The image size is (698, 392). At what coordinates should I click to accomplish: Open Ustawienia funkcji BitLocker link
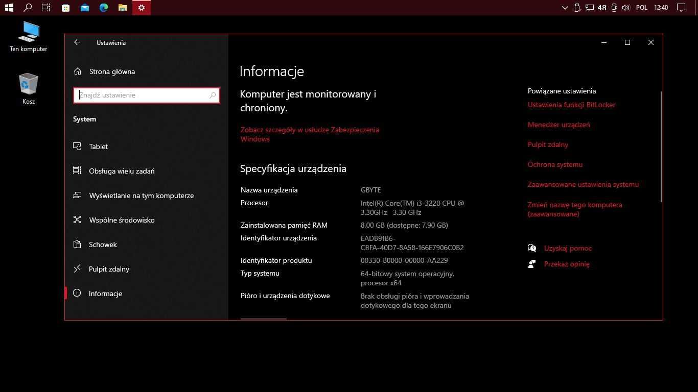[571, 105]
